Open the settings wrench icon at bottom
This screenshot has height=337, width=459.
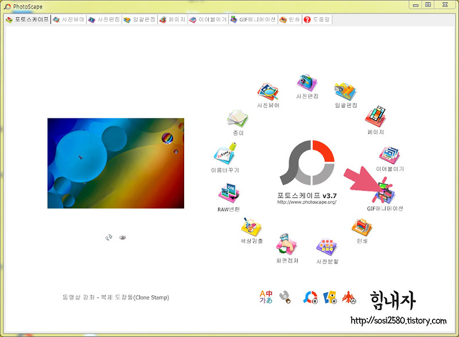coord(285,297)
